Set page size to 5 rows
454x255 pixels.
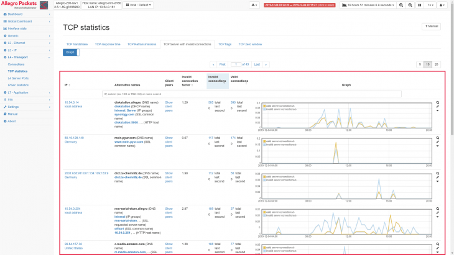420,64
